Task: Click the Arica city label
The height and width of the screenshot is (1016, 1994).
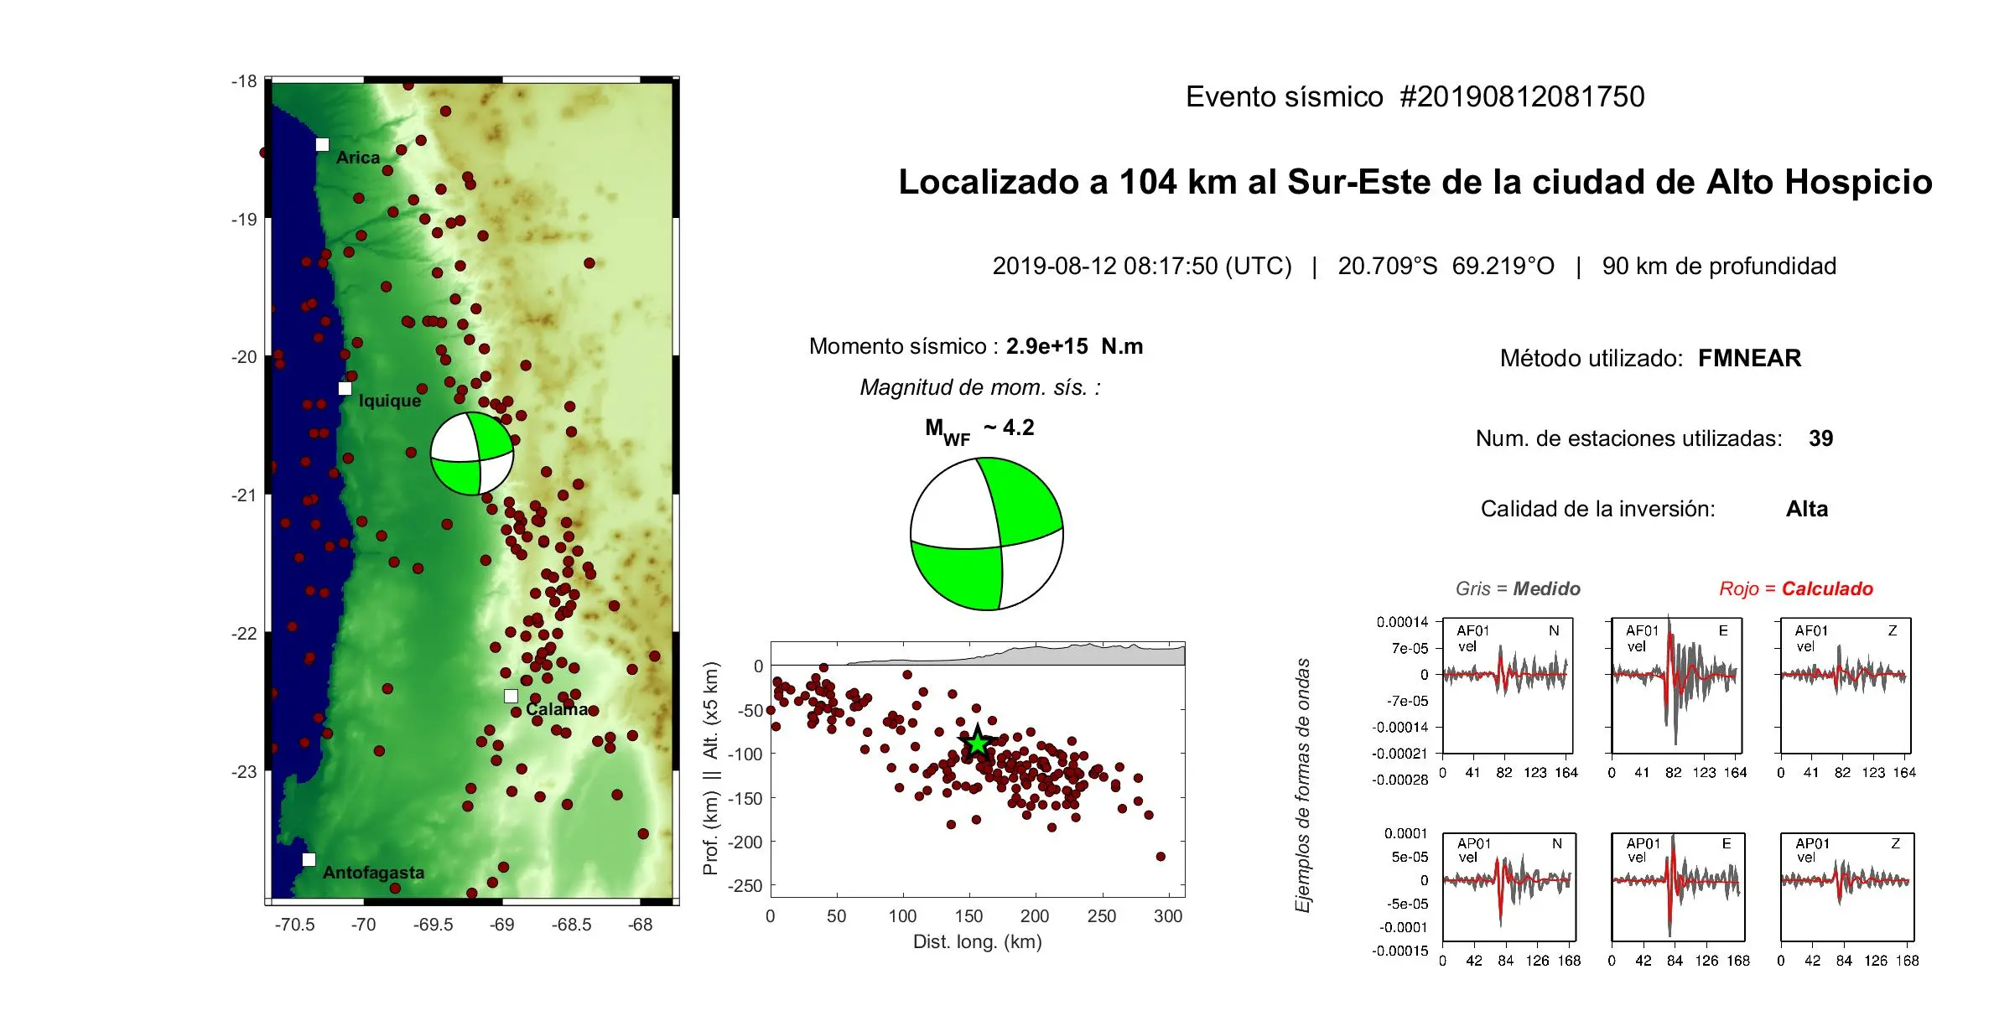Action: click(358, 158)
